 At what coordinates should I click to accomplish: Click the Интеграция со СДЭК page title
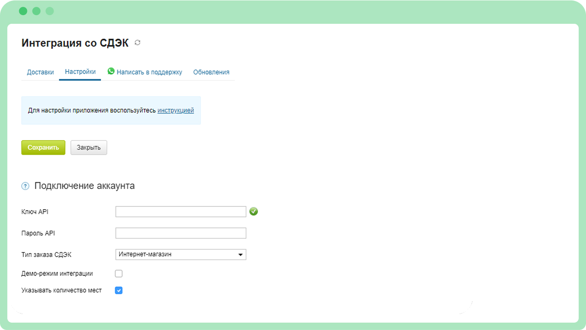75,43
